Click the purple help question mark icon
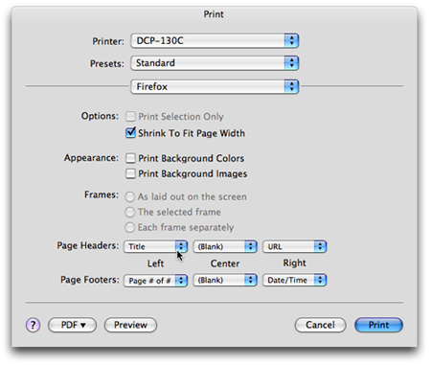This screenshot has width=431, height=365. coord(33,325)
